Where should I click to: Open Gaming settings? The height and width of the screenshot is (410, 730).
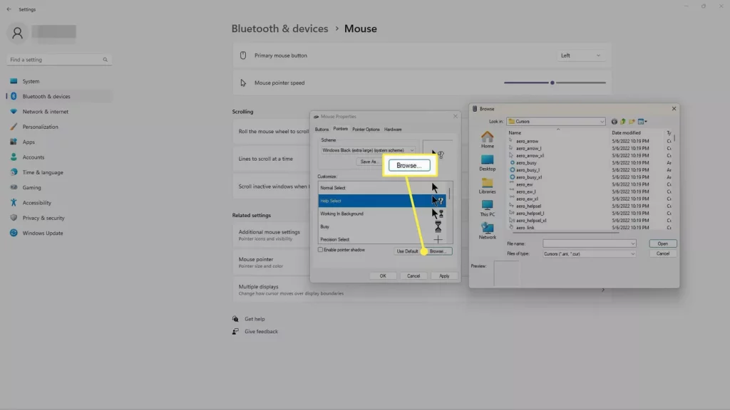point(58,188)
